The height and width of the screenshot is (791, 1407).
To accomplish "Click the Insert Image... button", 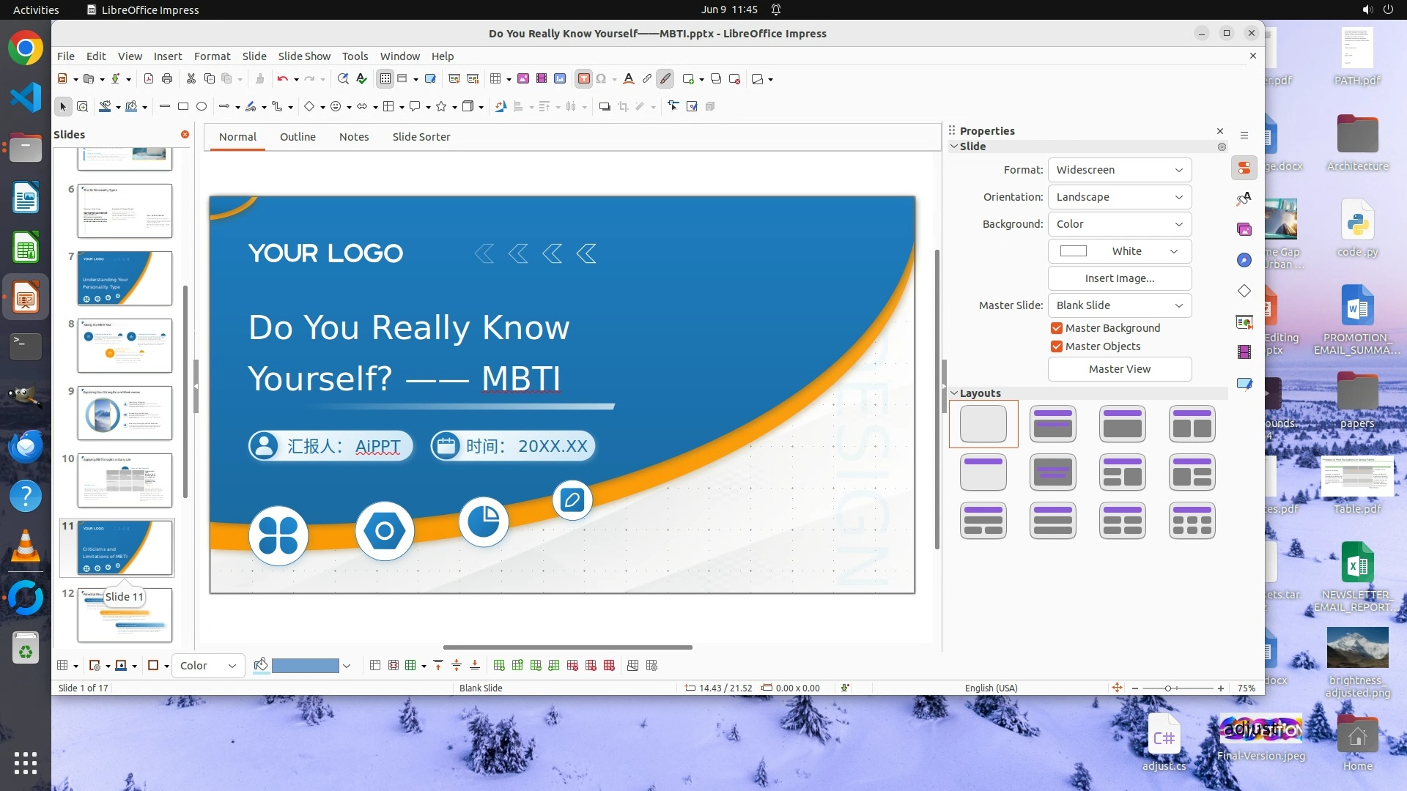I will [x=1119, y=278].
